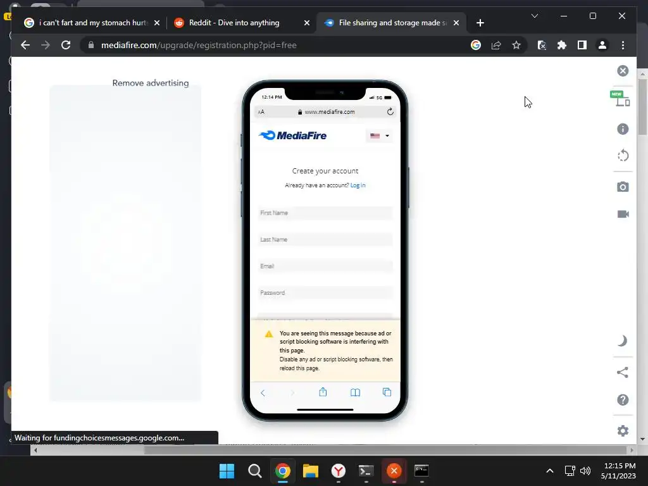Open the tab search chevron

(534, 16)
